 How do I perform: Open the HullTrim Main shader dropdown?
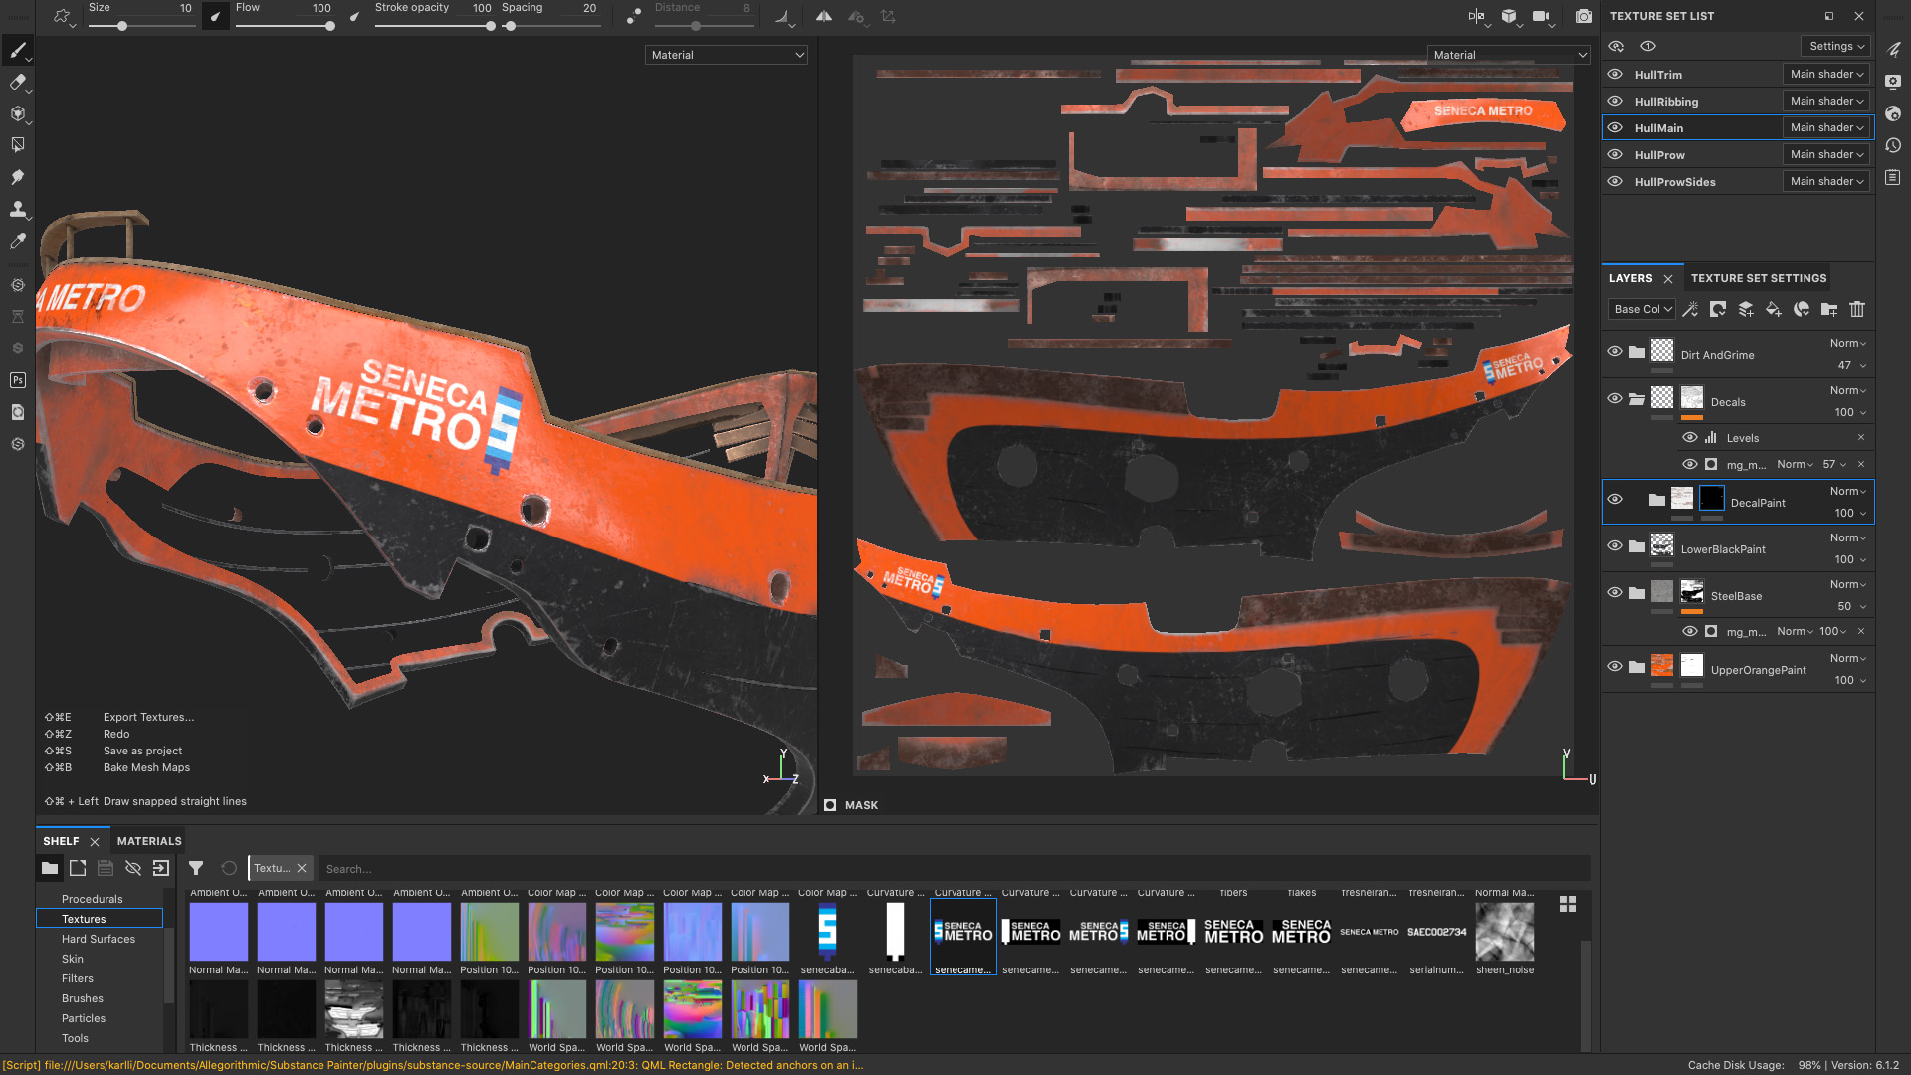click(x=1826, y=74)
